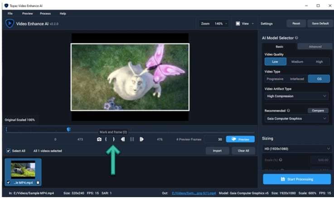Click the Video Enhance AI logo
Image resolution: width=334 pixels, height=198 pixels.
[10, 24]
